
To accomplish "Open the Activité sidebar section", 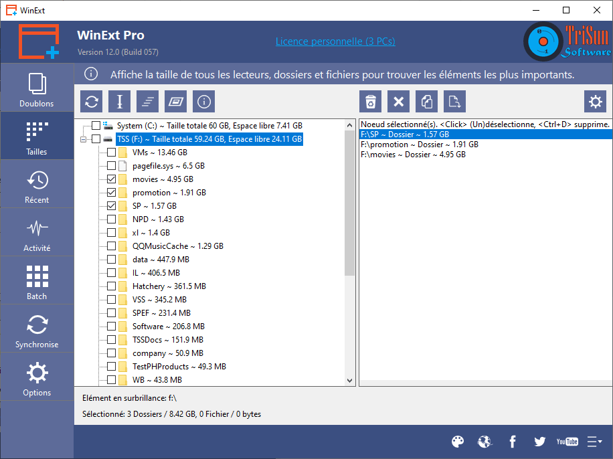I will [37, 232].
